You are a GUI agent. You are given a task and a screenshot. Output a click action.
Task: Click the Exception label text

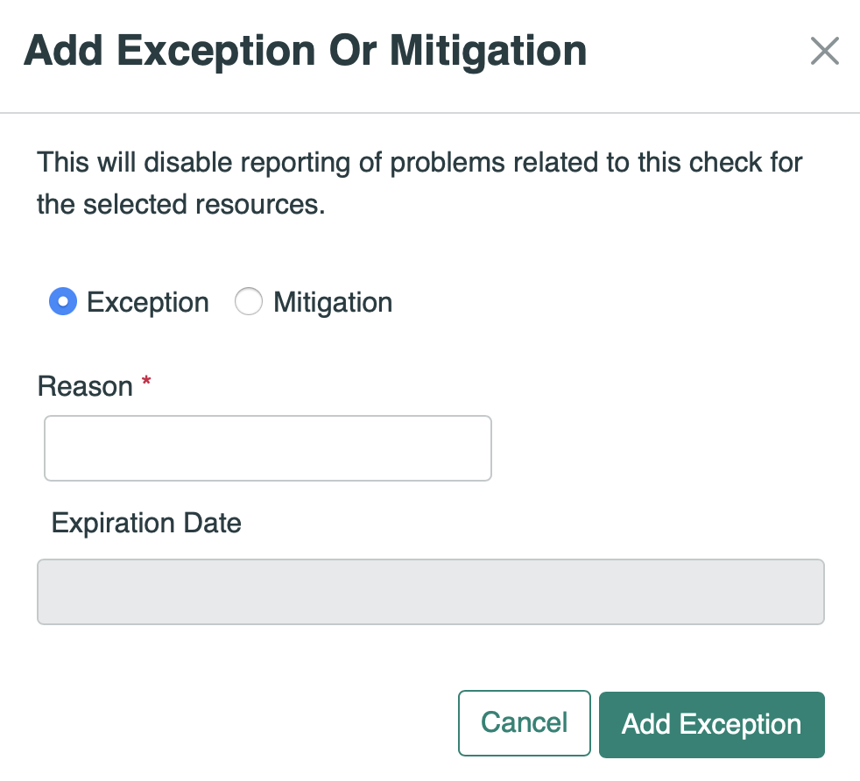(146, 301)
